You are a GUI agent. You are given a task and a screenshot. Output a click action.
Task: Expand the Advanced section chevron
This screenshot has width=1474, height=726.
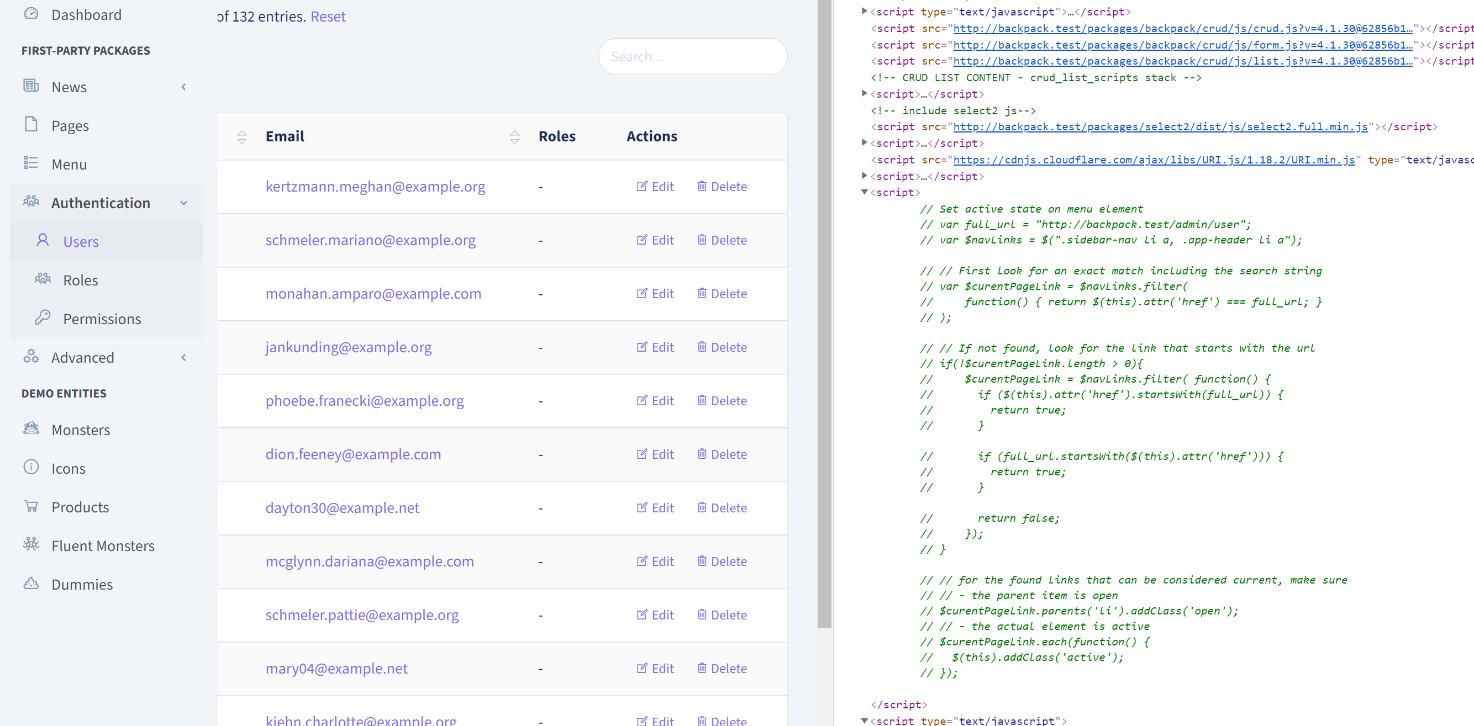(x=183, y=357)
